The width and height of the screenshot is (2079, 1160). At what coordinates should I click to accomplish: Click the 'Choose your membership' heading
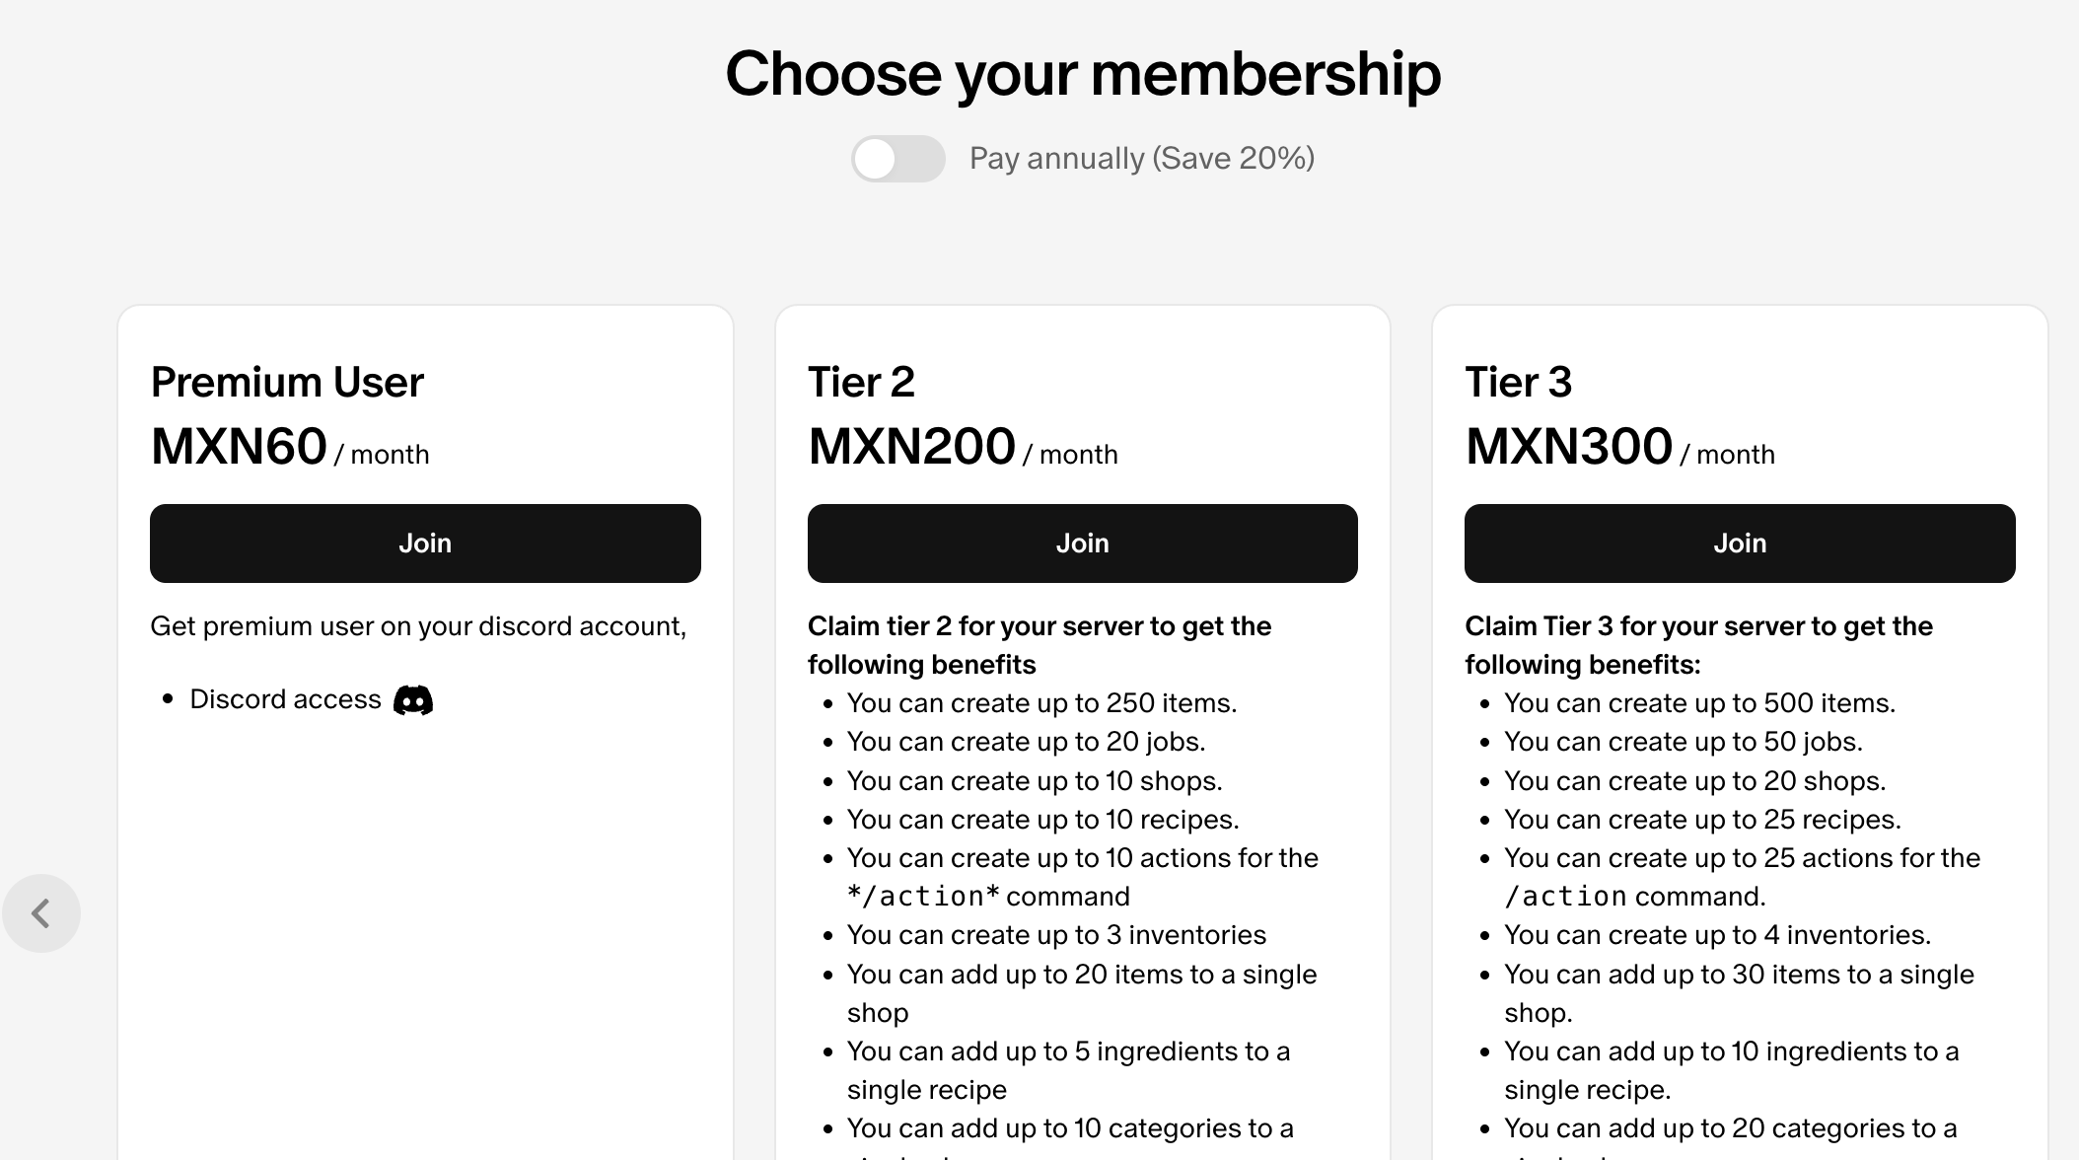(x=1083, y=74)
